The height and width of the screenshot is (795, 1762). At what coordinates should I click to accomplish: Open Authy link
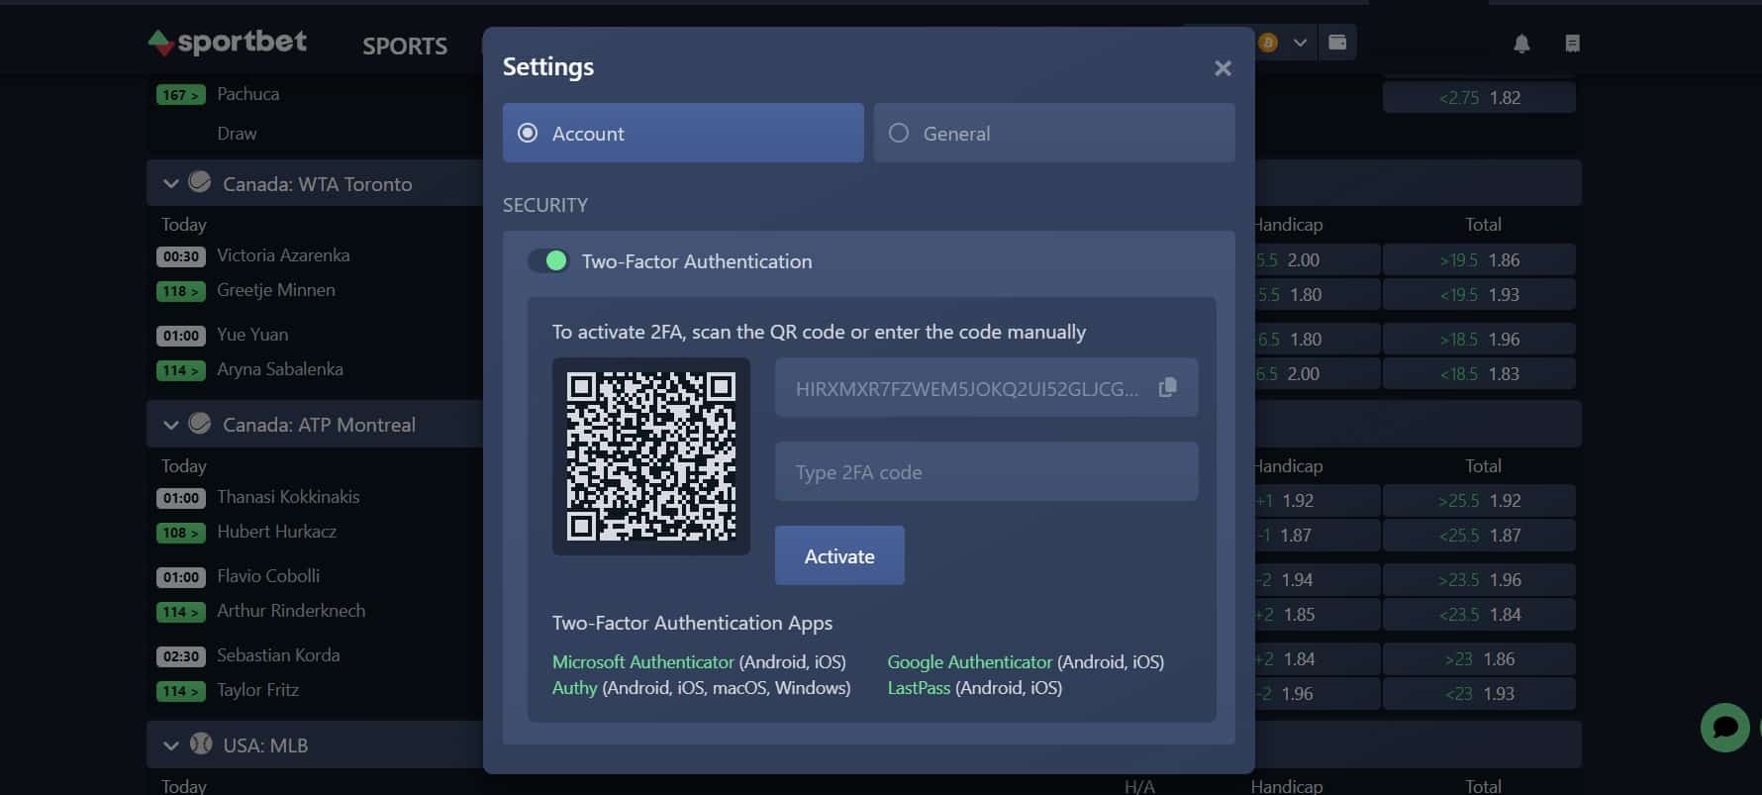tap(574, 687)
